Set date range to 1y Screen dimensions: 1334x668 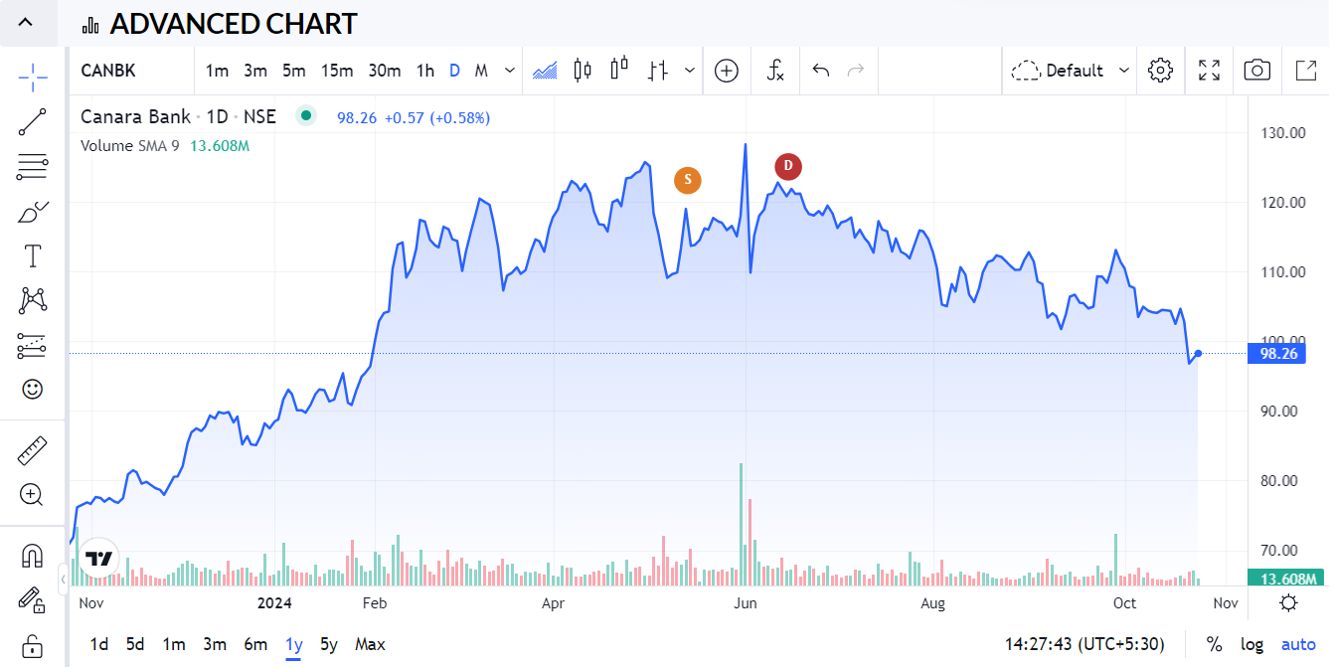293,644
